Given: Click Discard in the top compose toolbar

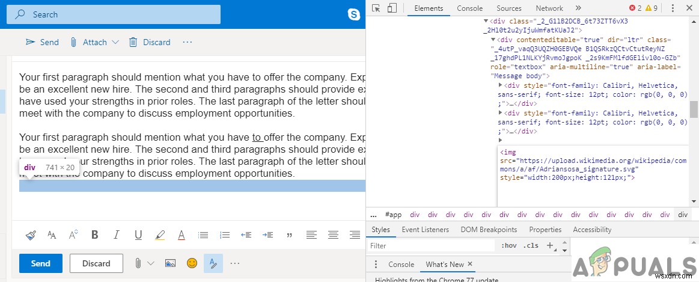Looking at the screenshot, I should pyautogui.click(x=150, y=42).
